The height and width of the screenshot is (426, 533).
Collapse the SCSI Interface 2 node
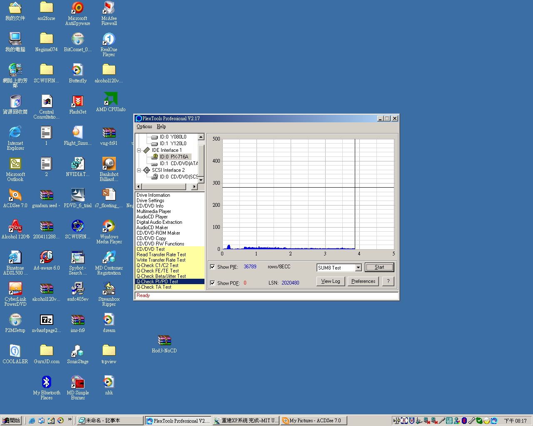pyautogui.click(x=139, y=170)
